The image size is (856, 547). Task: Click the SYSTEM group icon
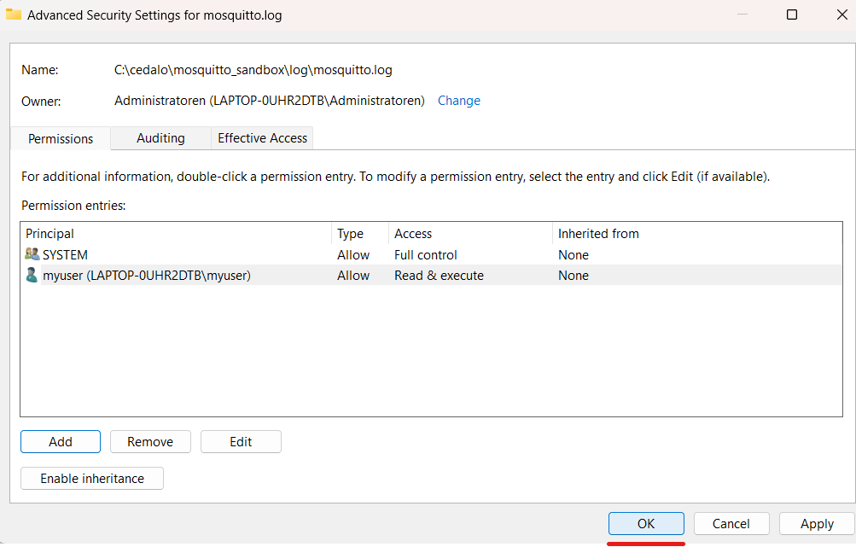coord(29,254)
